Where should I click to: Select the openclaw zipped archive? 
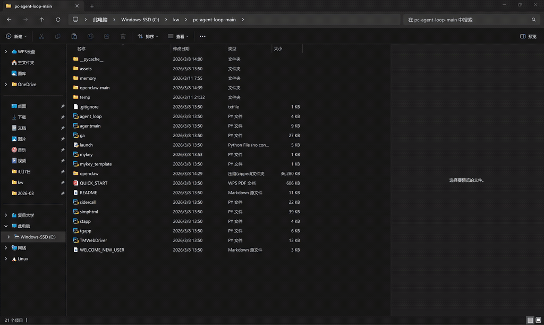coord(89,173)
